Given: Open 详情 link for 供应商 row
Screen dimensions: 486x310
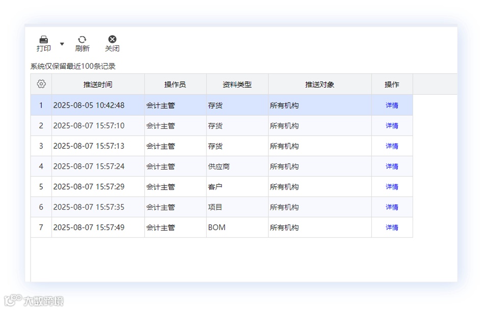Looking at the screenshot, I should pyautogui.click(x=392, y=166).
